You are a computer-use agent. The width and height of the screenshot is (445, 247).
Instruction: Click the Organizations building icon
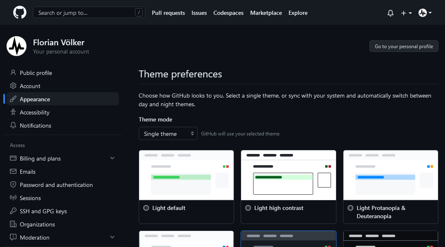click(13, 224)
